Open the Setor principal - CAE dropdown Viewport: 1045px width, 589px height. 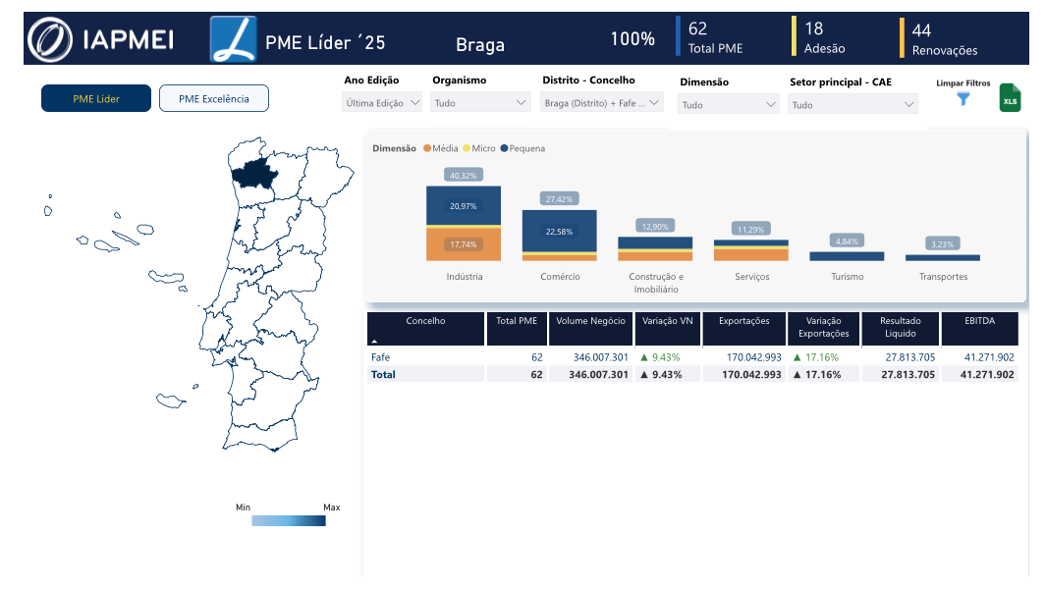tap(852, 105)
